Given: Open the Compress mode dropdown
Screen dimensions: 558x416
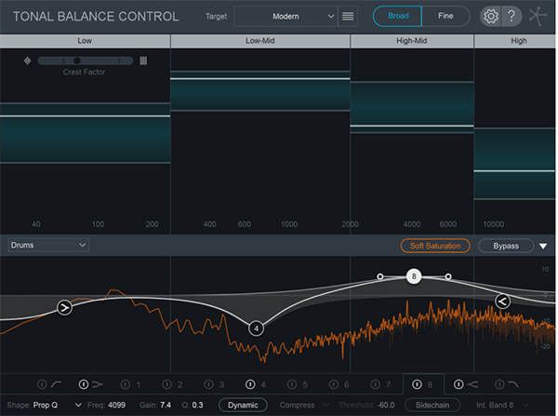Looking at the screenshot, I should coord(304,405).
